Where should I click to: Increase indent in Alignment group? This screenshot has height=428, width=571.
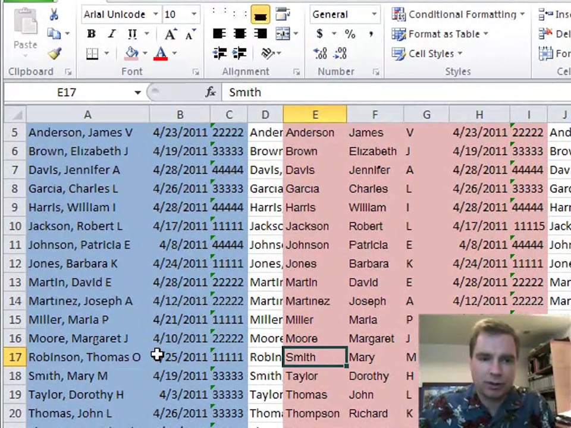pos(240,53)
